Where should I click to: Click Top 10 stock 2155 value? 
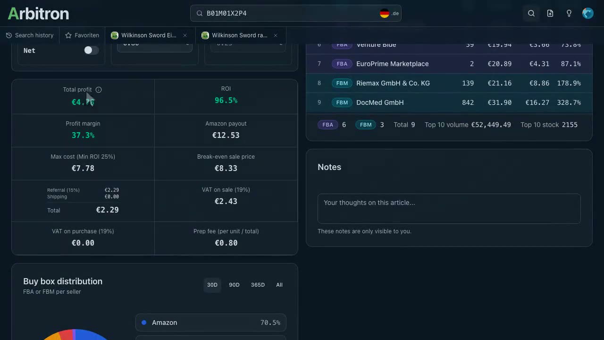570,125
